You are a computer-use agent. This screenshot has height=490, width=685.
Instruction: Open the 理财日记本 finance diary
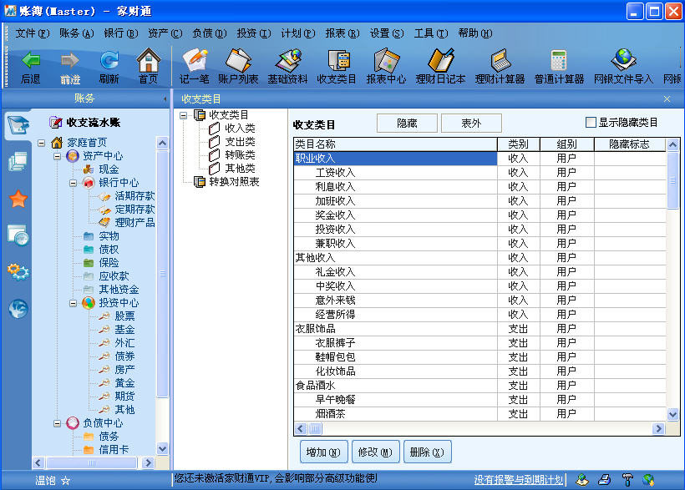pos(440,64)
